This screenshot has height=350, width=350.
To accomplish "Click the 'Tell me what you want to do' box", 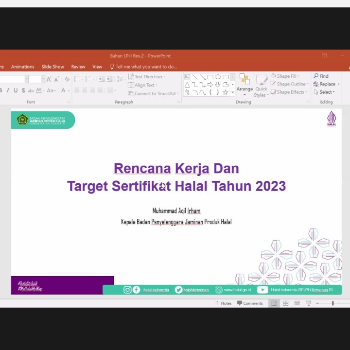I will pyautogui.click(x=146, y=67).
